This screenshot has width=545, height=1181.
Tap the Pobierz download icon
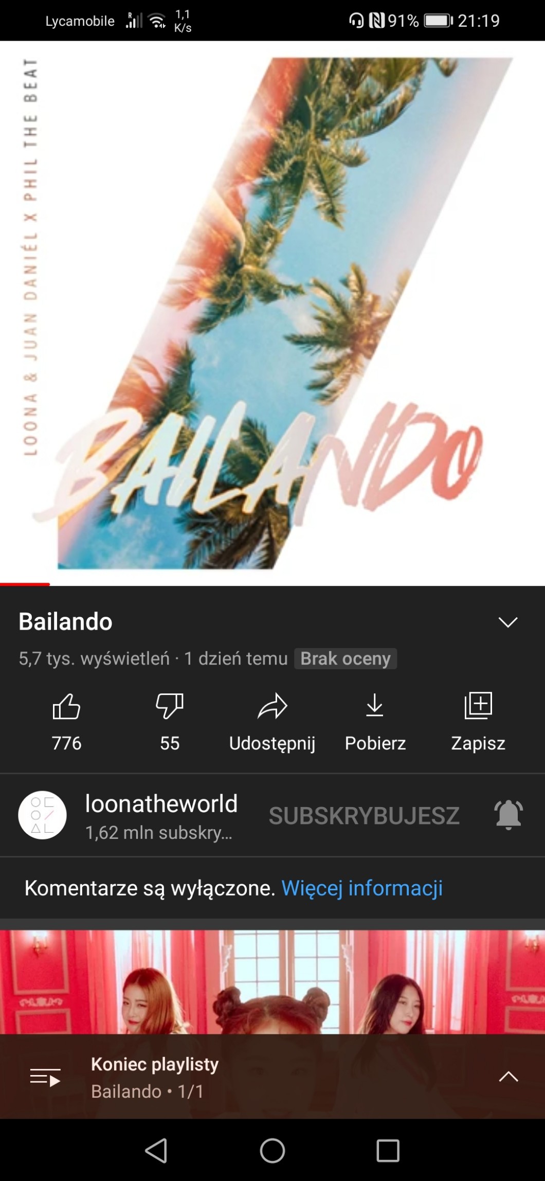(375, 705)
